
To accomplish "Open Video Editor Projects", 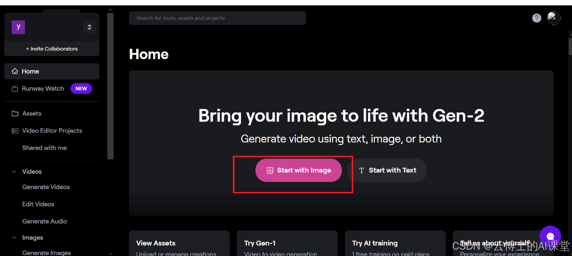I will coord(52,130).
